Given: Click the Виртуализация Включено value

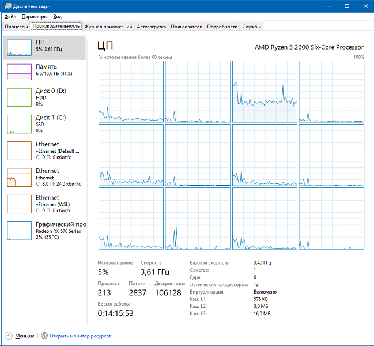Looking at the screenshot, I should point(265,292).
